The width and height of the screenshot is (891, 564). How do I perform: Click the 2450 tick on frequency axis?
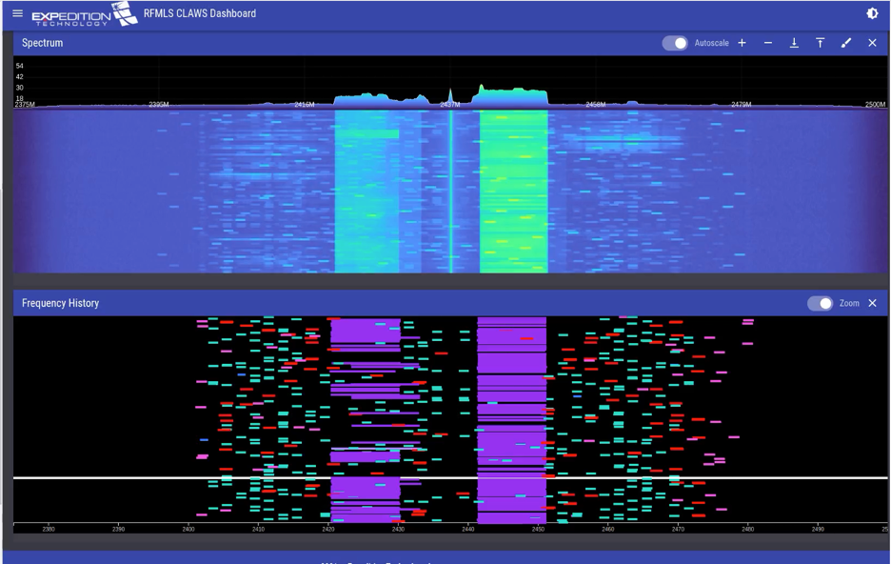tap(538, 530)
